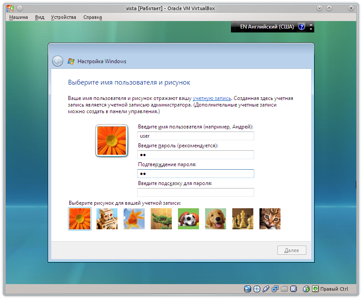Click the optical drives status icon
The image size is (362, 299).
[257, 289]
